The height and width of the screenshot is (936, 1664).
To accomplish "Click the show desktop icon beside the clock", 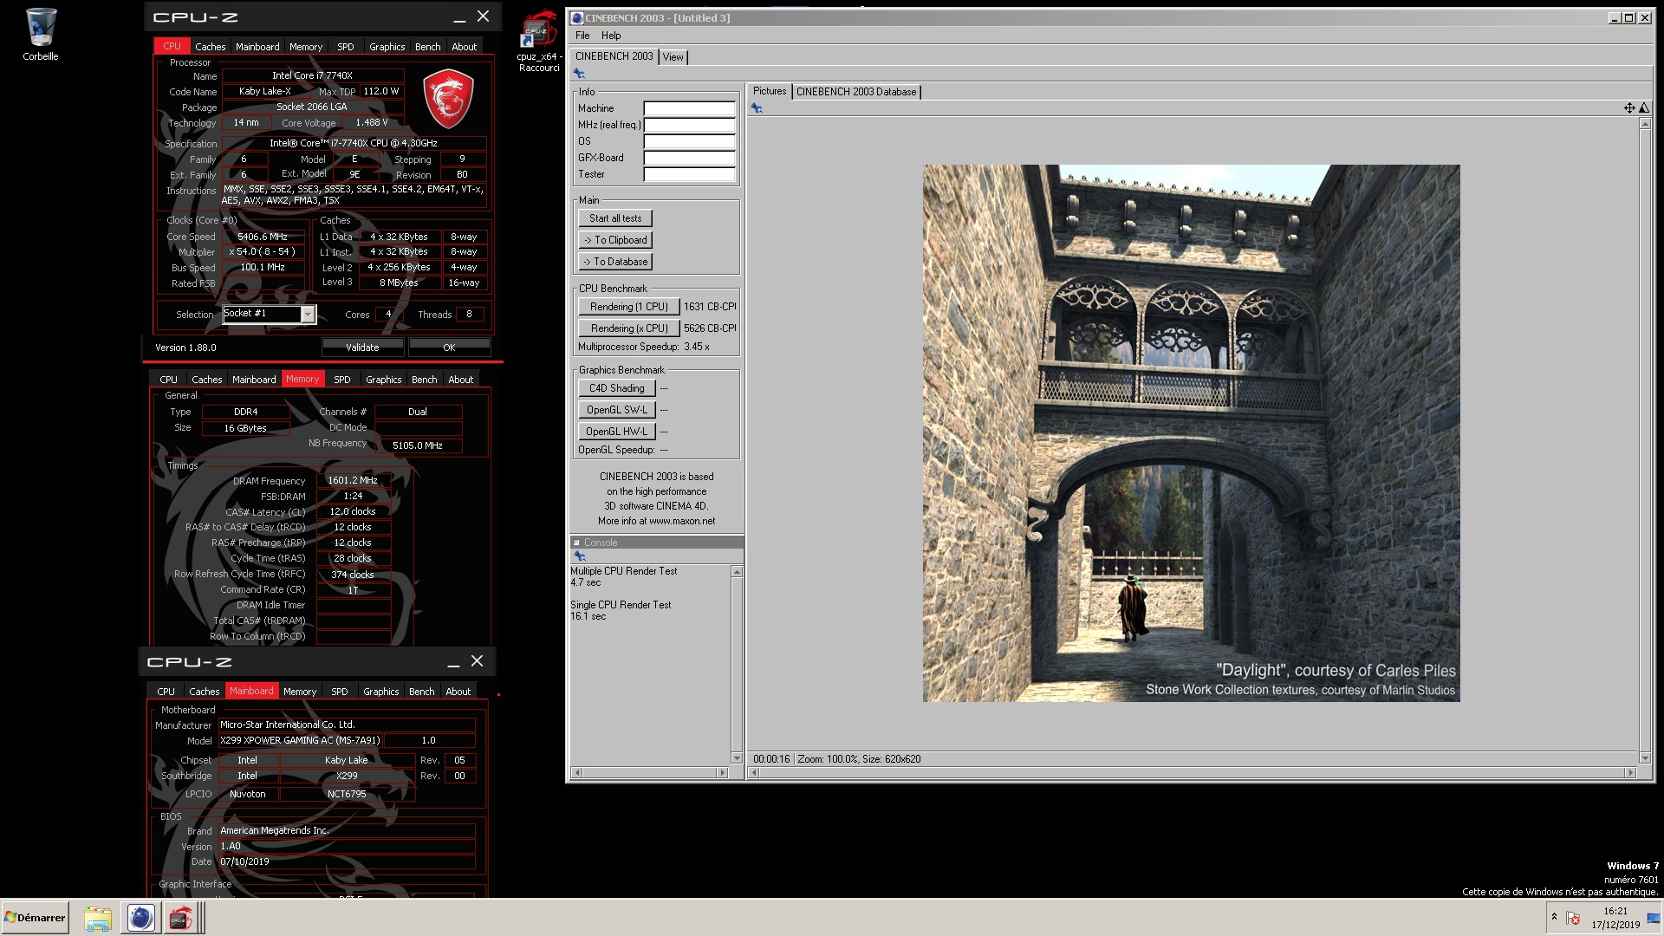I will click(1654, 918).
